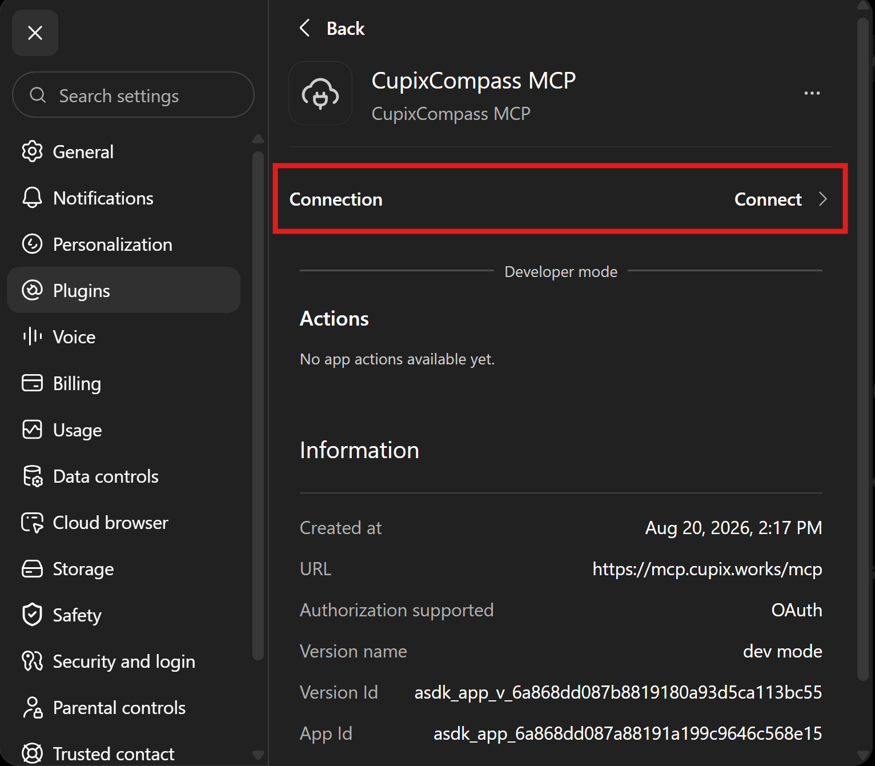The image size is (875, 766).
Task: Click the Trusted contact lifebuoy icon
Action: click(x=32, y=753)
